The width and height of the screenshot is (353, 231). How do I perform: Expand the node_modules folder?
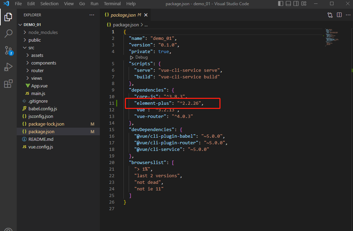[x=43, y=32]
